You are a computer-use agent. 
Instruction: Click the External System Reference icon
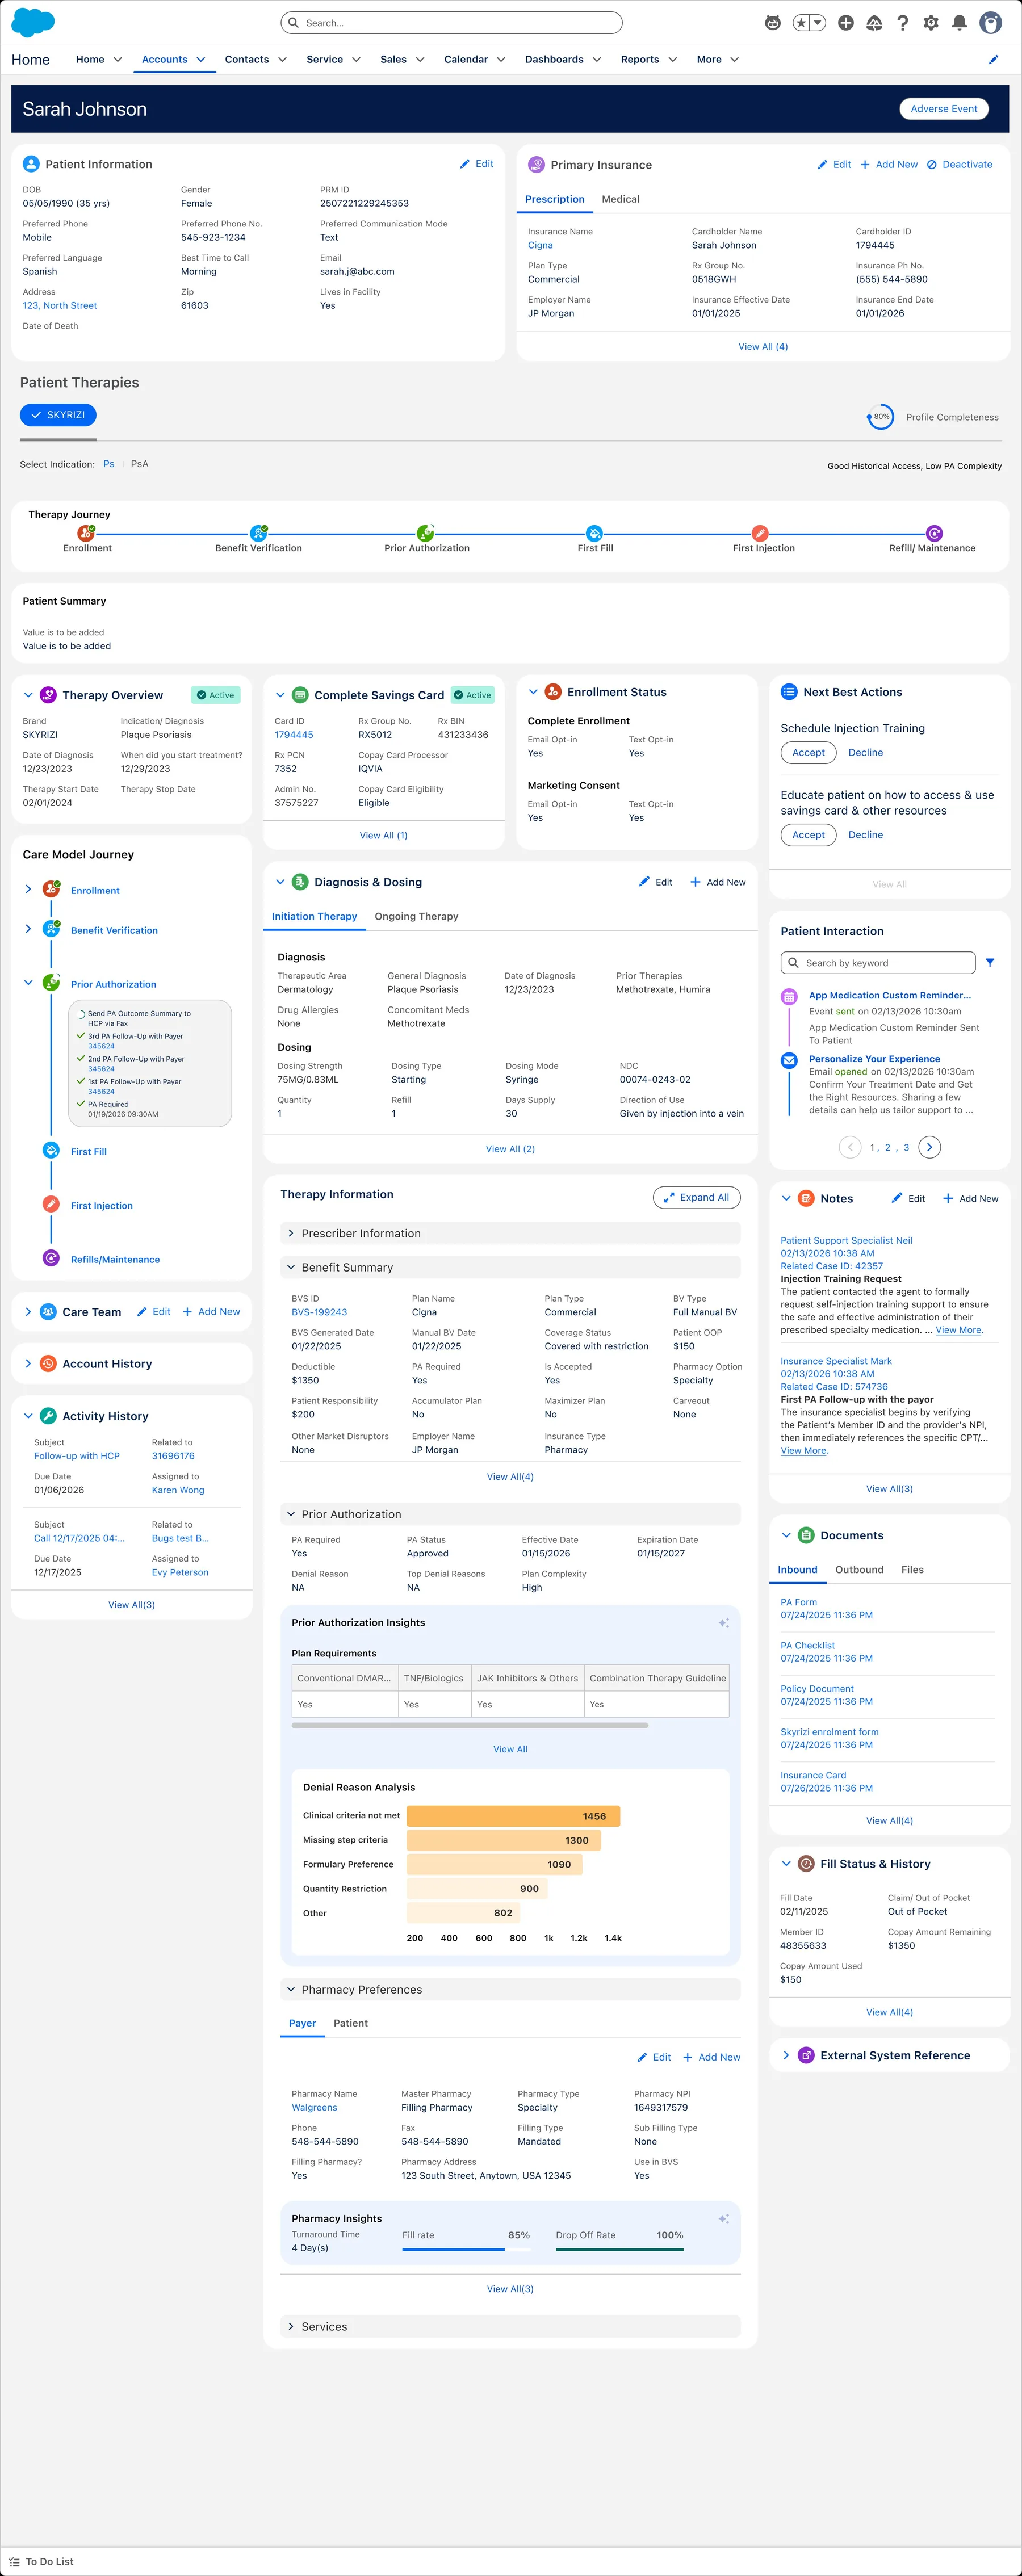[x=806, y=2056]
